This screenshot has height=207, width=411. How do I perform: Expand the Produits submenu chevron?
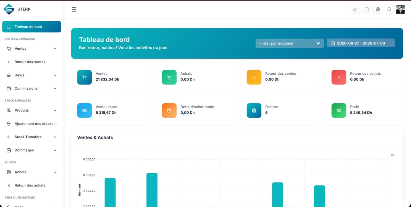[x=55, y=110]
